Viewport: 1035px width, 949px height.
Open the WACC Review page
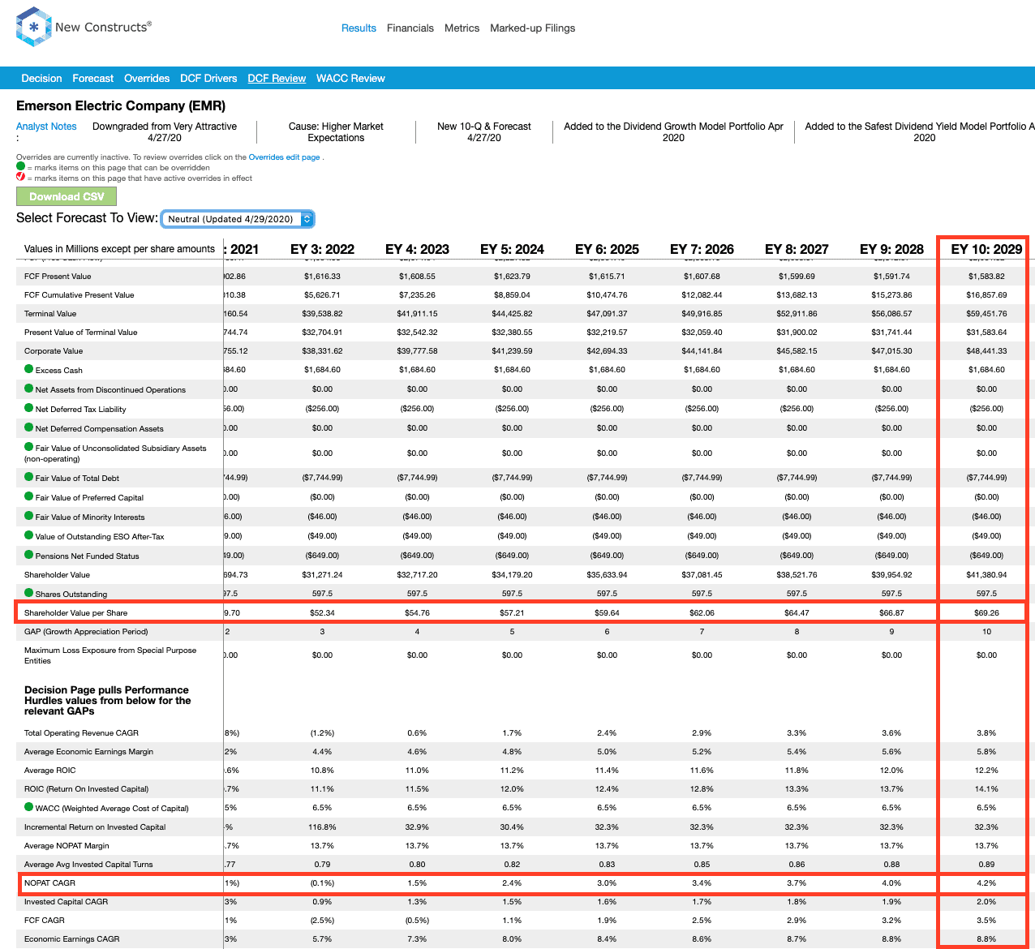coord(350,79)
